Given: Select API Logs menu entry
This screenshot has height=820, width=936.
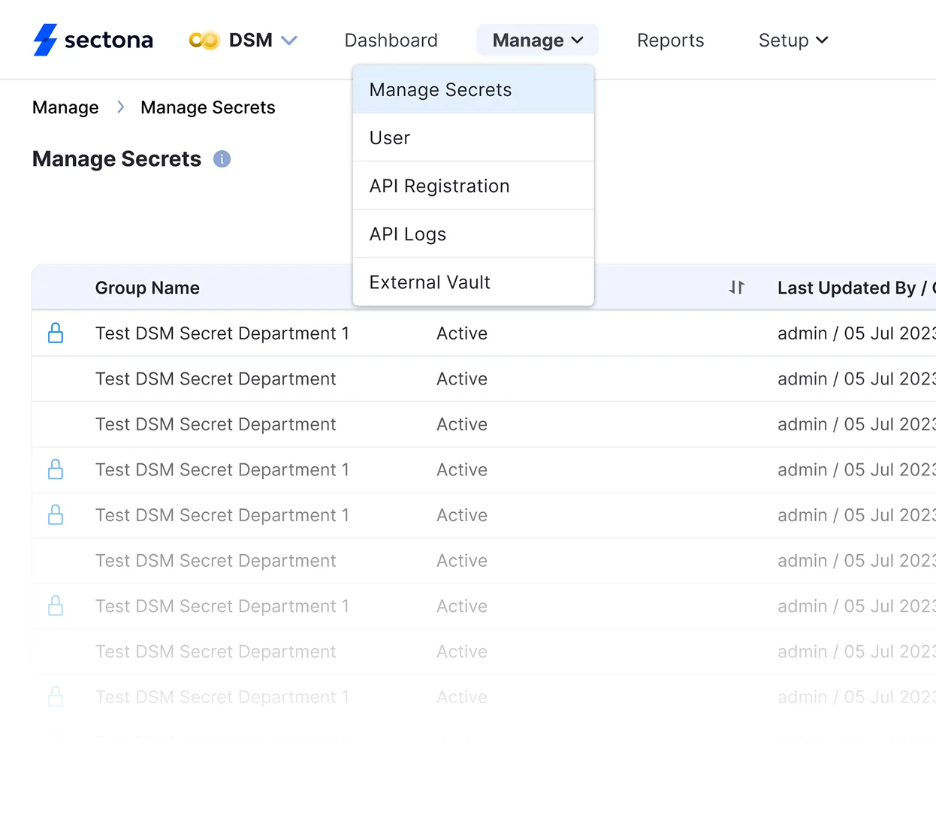Looking at the screenshot, I should (x=408, y=234).
